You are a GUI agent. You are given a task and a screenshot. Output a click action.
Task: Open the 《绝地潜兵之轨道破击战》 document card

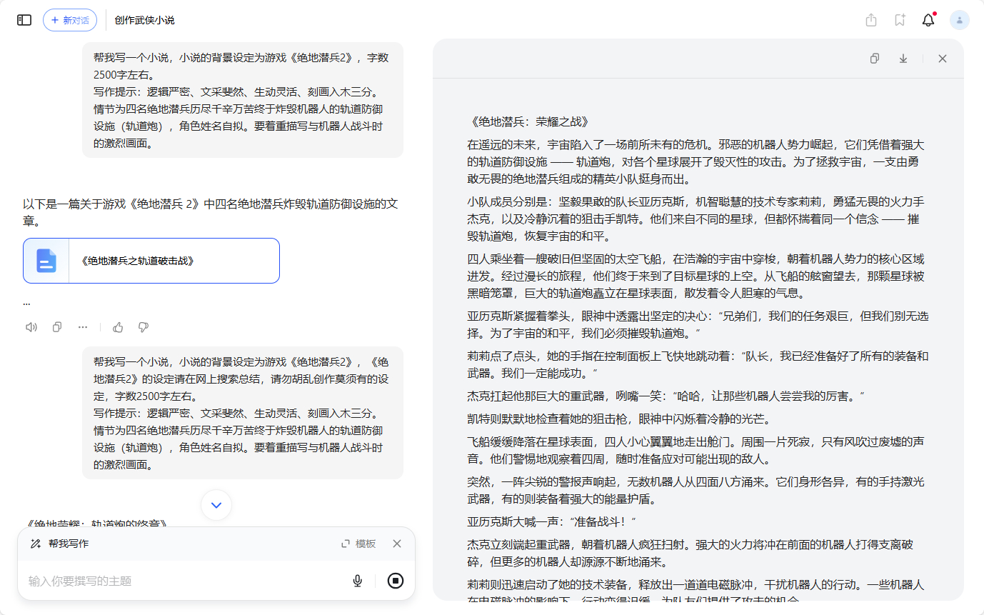[151, 261]
